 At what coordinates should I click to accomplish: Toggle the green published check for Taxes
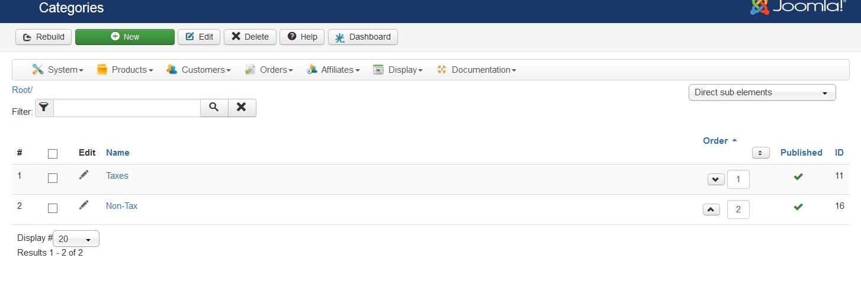coord(798,176)
